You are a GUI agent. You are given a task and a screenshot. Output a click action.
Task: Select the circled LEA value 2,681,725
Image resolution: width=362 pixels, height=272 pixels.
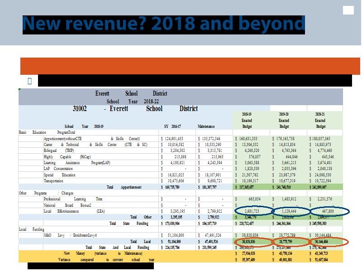[252, 211]
